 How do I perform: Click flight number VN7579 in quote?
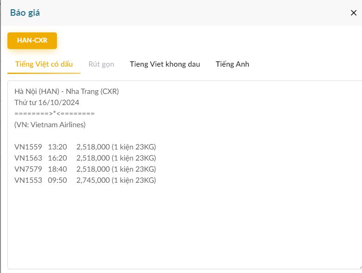(x=28, y=169)
